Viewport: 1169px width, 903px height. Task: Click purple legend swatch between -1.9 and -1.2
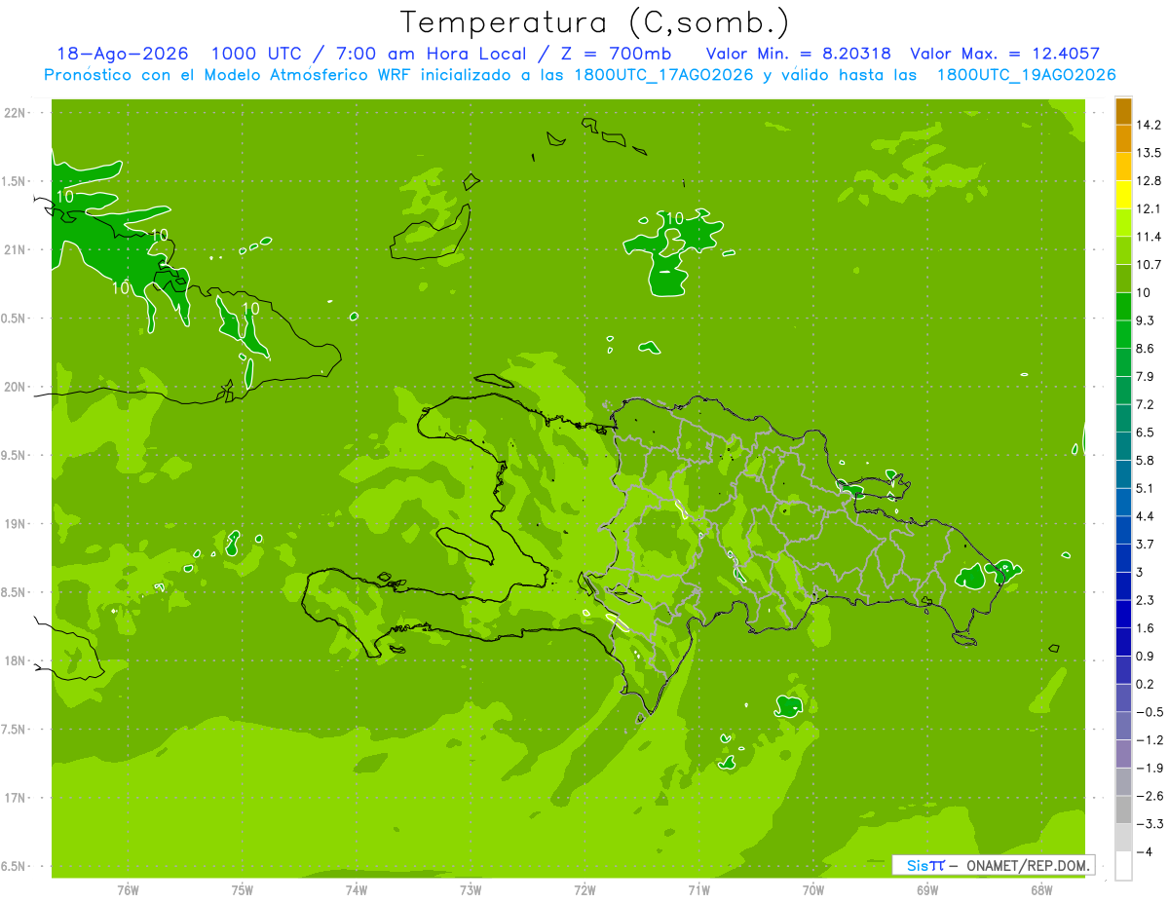[1123, 754]
